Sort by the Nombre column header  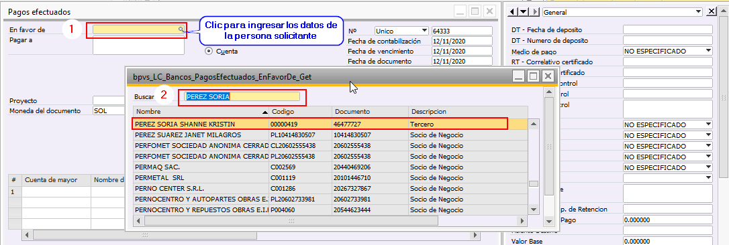click(201, 112)
